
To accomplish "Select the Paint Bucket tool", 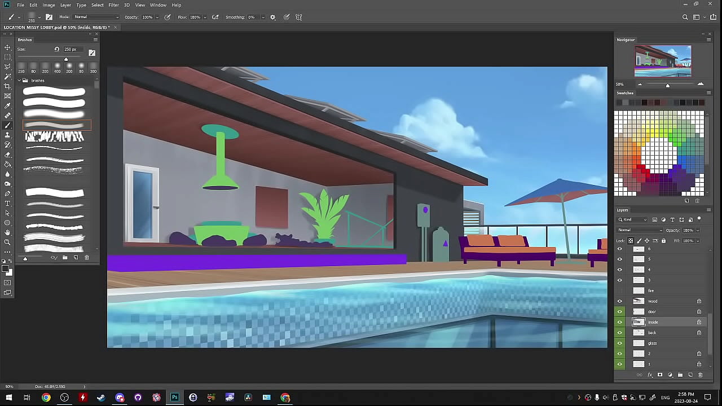I will [x=7, y=164].
